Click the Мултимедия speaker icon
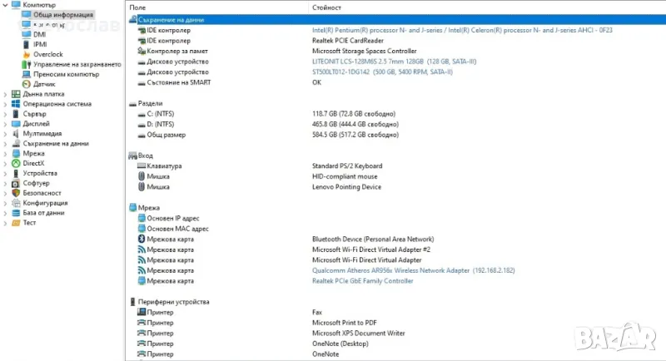Screen dimensions: 666x361 (16, 134)
